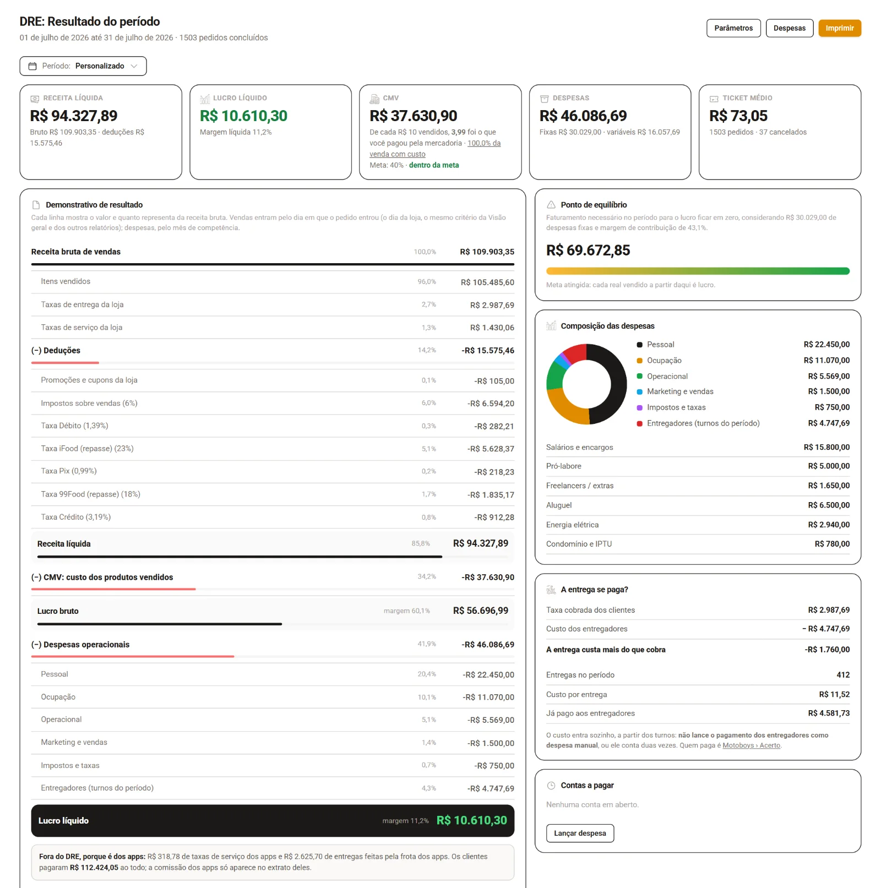Screen dimensions: 881x888
Task: Click the Despesas card box icon
Action: click(x=544, y=99)
